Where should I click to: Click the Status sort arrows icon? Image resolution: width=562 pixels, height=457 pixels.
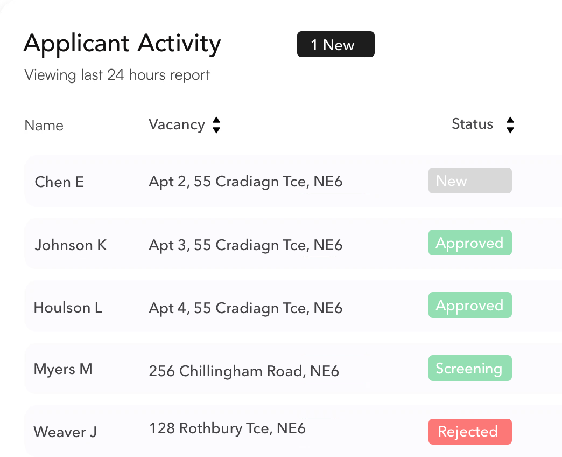[510, 125]
